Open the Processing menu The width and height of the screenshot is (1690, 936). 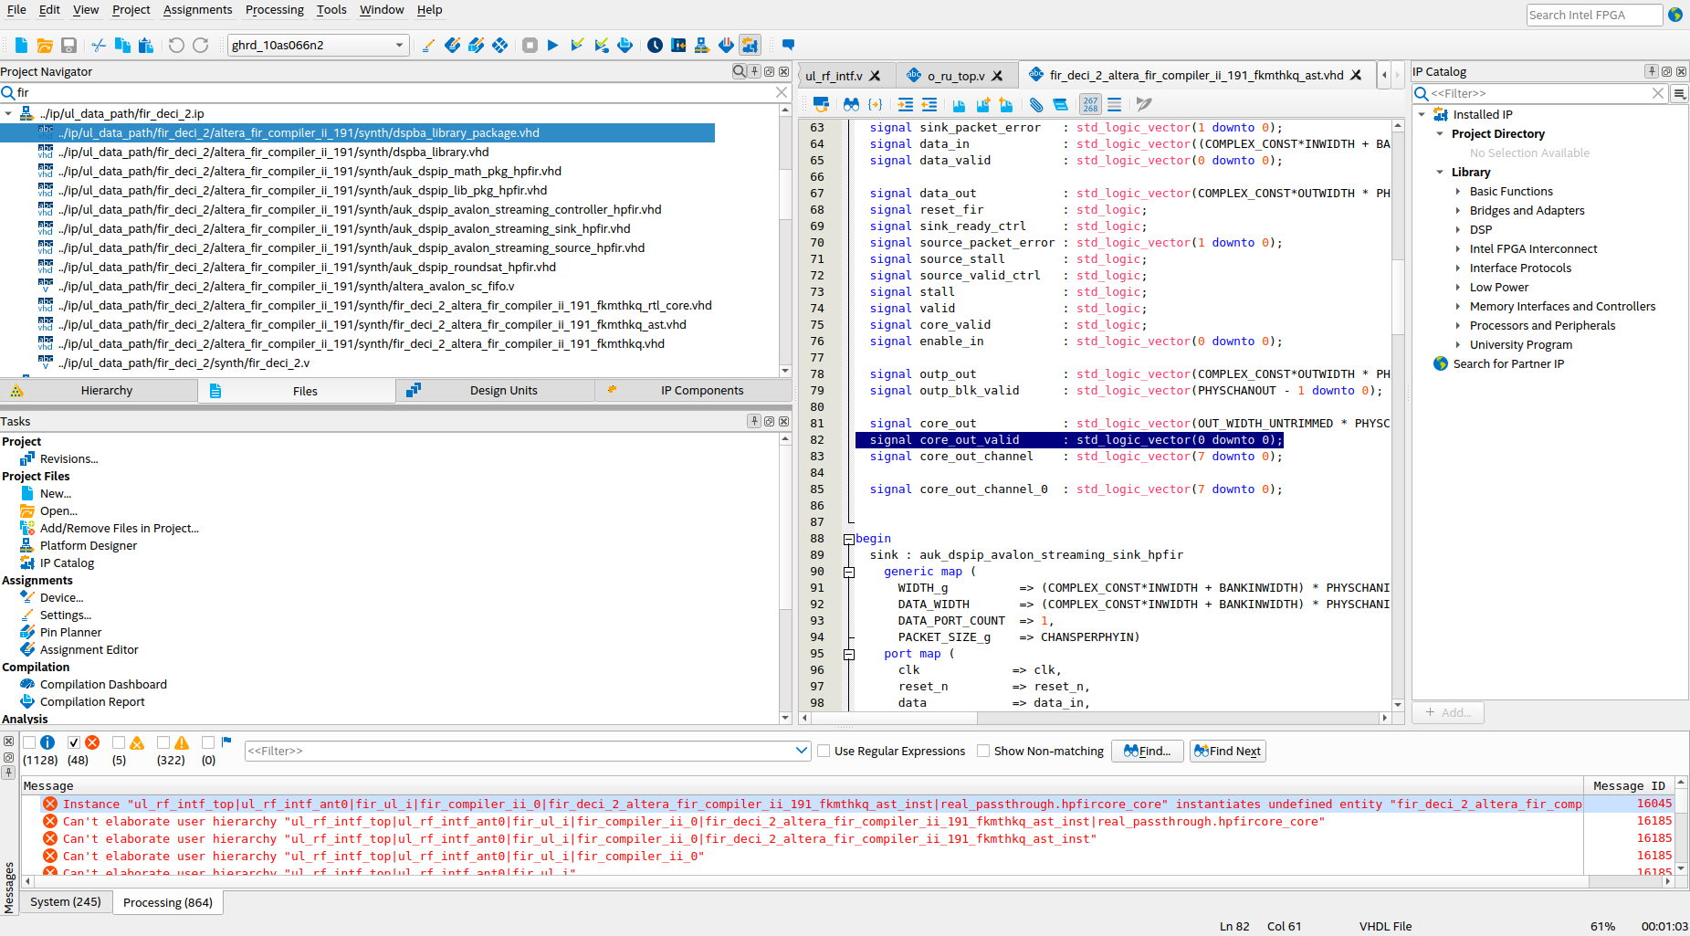[274, 10]
